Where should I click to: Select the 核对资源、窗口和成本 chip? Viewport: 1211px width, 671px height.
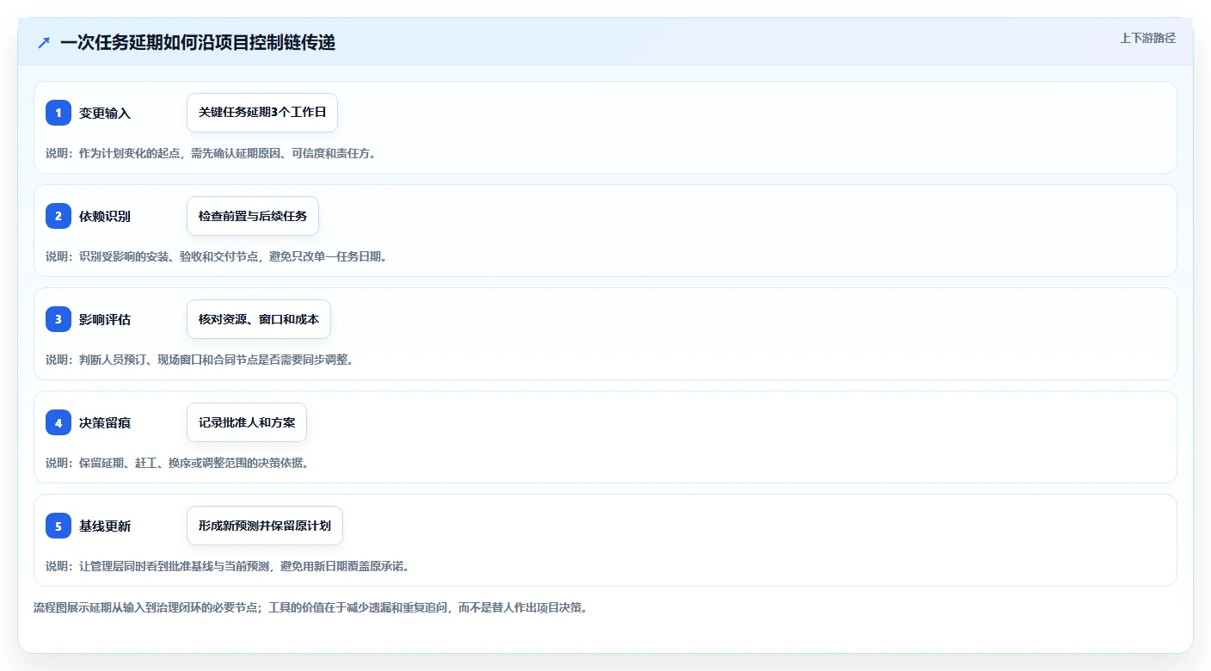259,319
